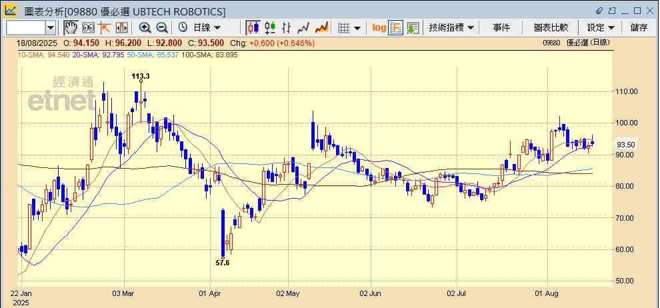This screenshot has height=308, width=660.
Task: Click the 50-SMA: 85.537 label
Action: click(x=153, y=54)
